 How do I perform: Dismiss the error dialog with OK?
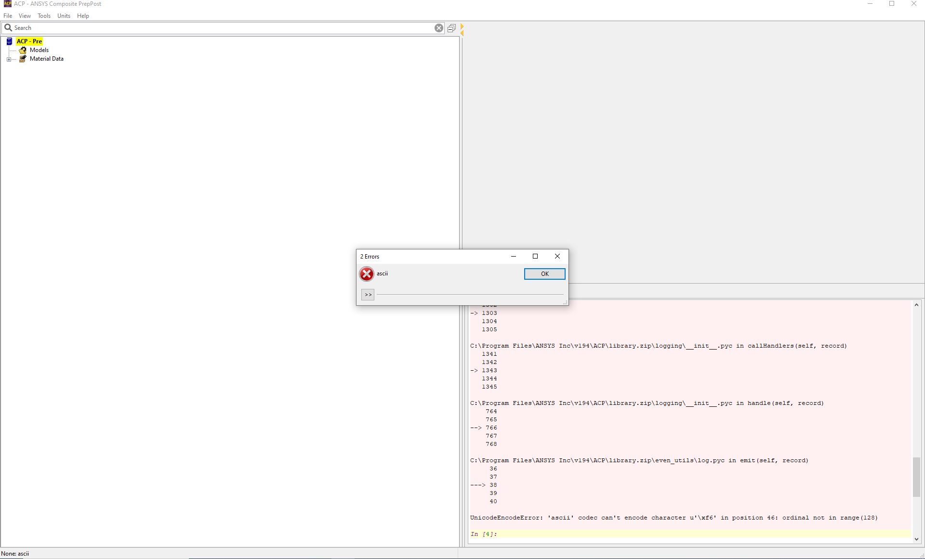coord(545,274)
